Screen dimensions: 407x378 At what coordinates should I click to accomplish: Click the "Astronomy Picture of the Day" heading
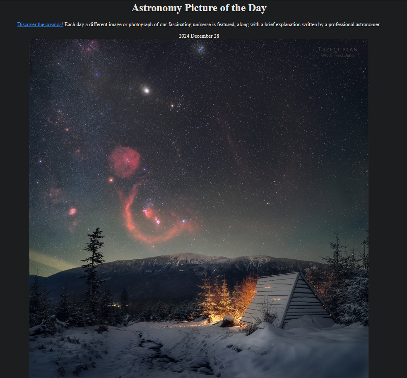coord(199,8)
